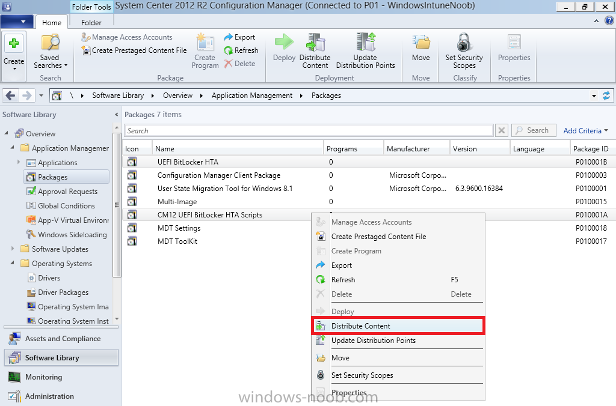Open the Software Library workspace
Image resolution: width=616 pixels, height=406 pixels.
61,358
